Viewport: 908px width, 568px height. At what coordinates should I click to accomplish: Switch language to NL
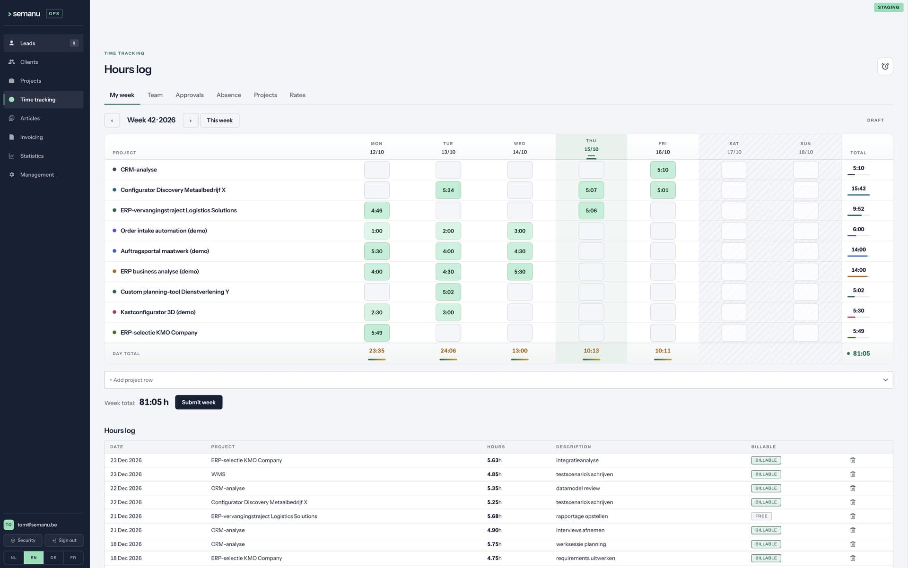click(14, 558)
